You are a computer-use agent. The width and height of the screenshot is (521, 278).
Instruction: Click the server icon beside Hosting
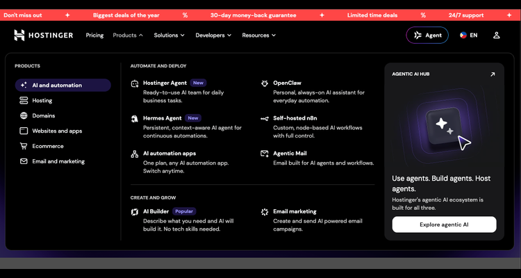pos(24,100)
